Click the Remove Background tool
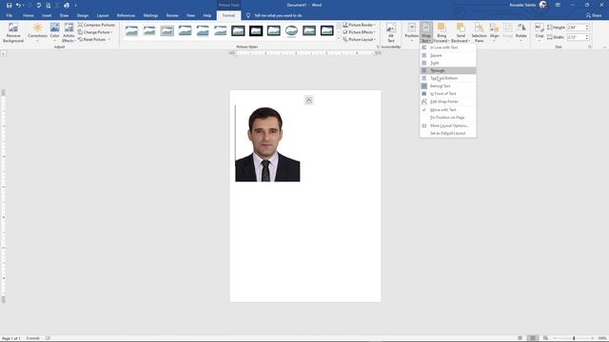The height and width of the screenshot is (342, 609). point(13,32)
